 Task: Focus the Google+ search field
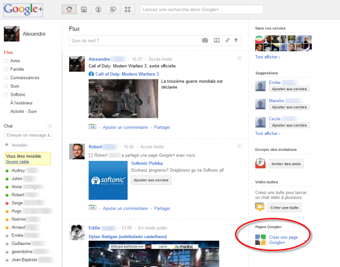tap(202, 10)
